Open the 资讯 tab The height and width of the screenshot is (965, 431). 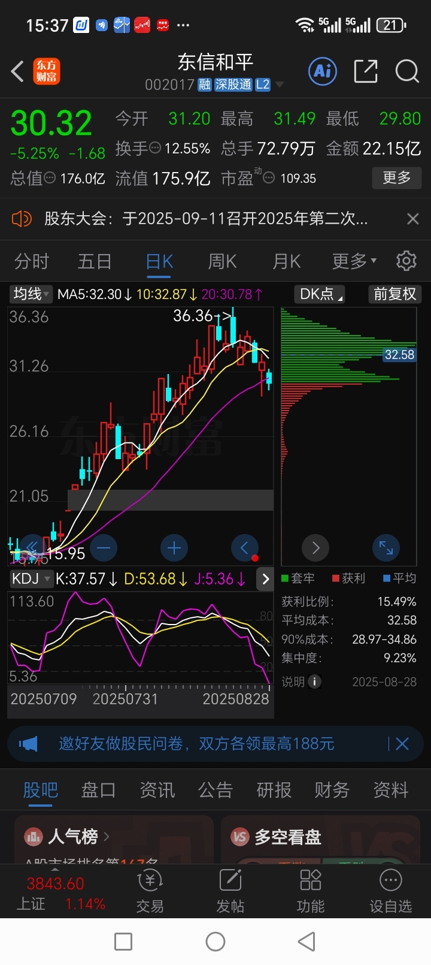click(x=157, y=790)
